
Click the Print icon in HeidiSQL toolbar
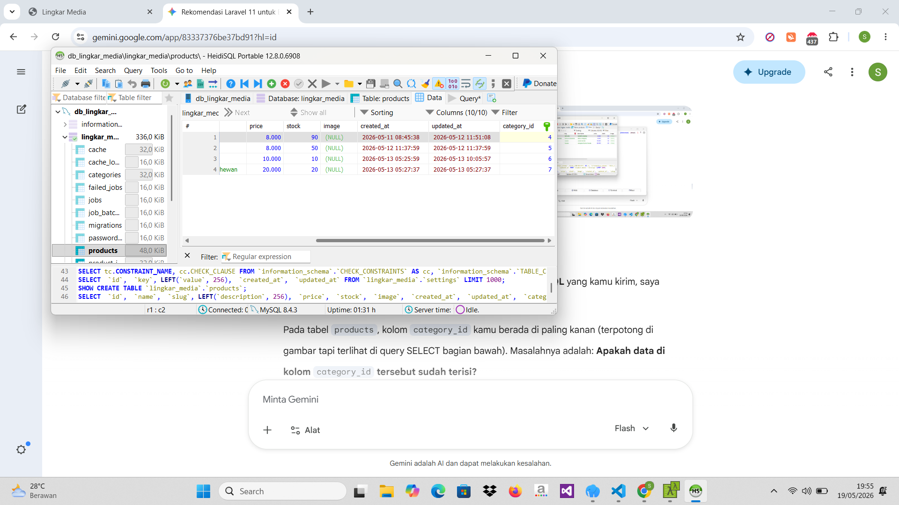pos(146,84)
